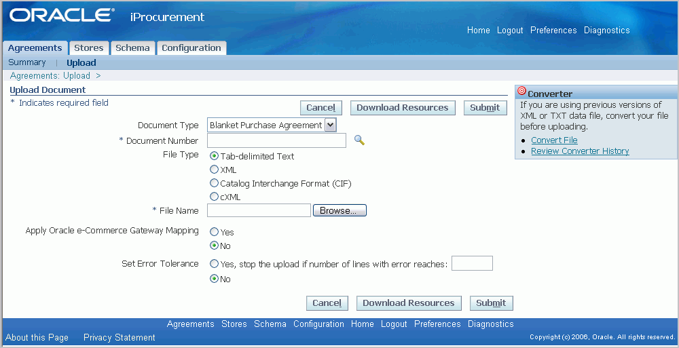This screenshot has width=679, height=348.
Task: Click Home in the top header
Action: 479,31
